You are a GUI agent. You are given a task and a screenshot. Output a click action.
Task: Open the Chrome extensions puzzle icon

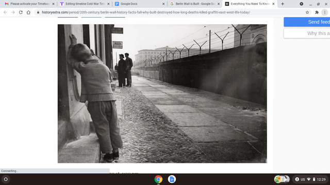point(317,12)
